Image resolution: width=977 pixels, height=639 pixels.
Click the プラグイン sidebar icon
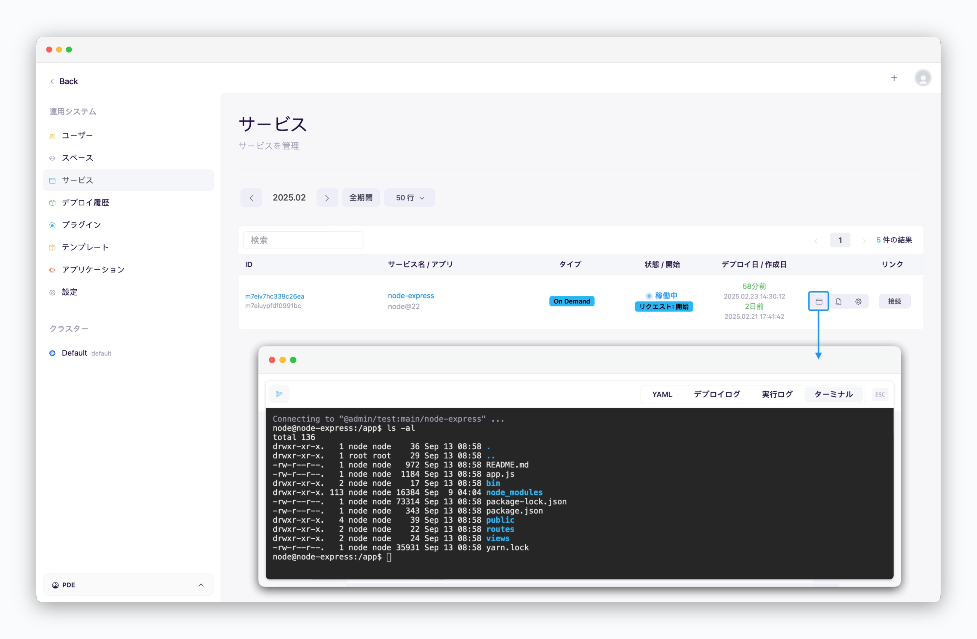point(52,225)
